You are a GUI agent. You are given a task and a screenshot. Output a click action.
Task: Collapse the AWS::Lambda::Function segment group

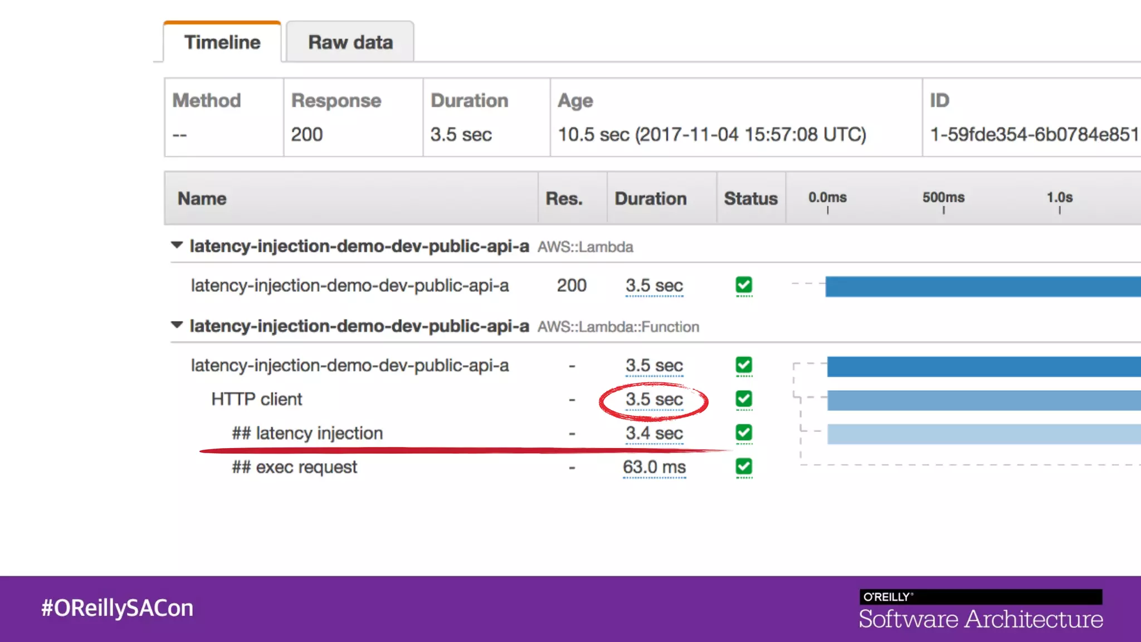177,325
